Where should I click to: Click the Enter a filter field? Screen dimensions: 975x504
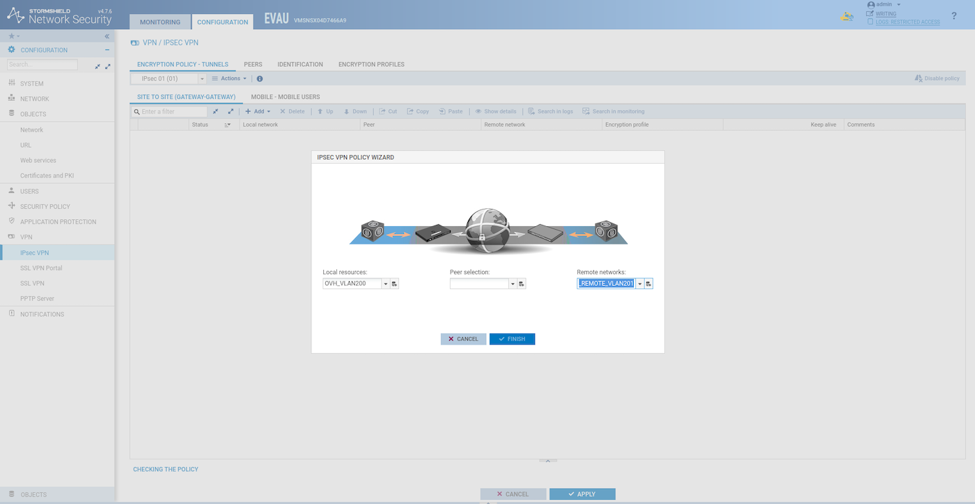click(173, 111)
